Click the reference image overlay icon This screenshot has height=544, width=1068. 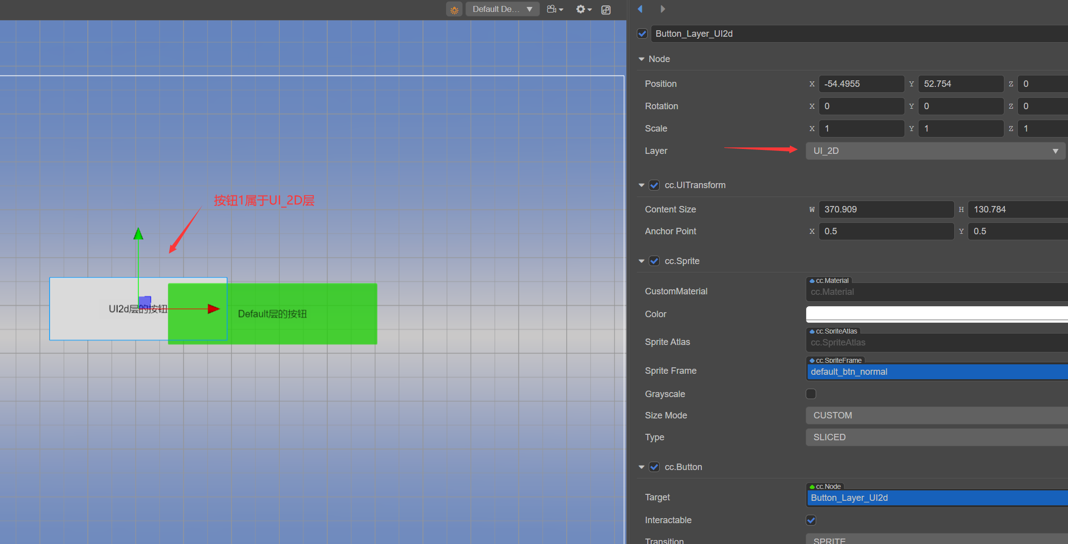click(606, 10)
